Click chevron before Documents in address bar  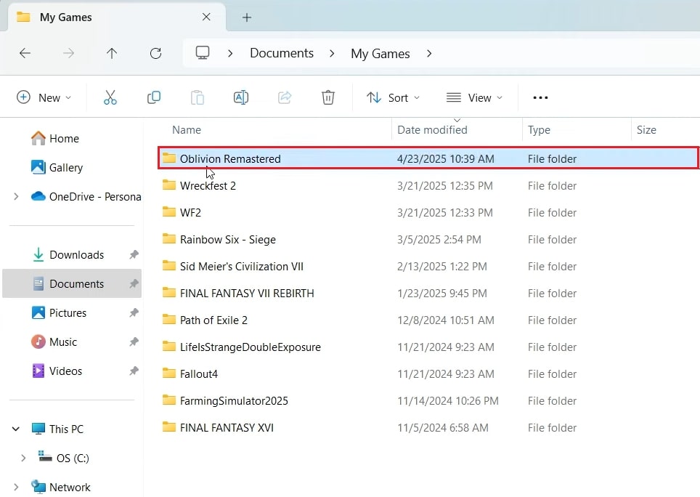tap(230, 54)
